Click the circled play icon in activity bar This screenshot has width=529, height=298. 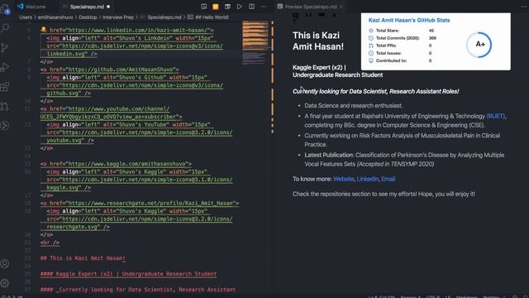[5, 126]
